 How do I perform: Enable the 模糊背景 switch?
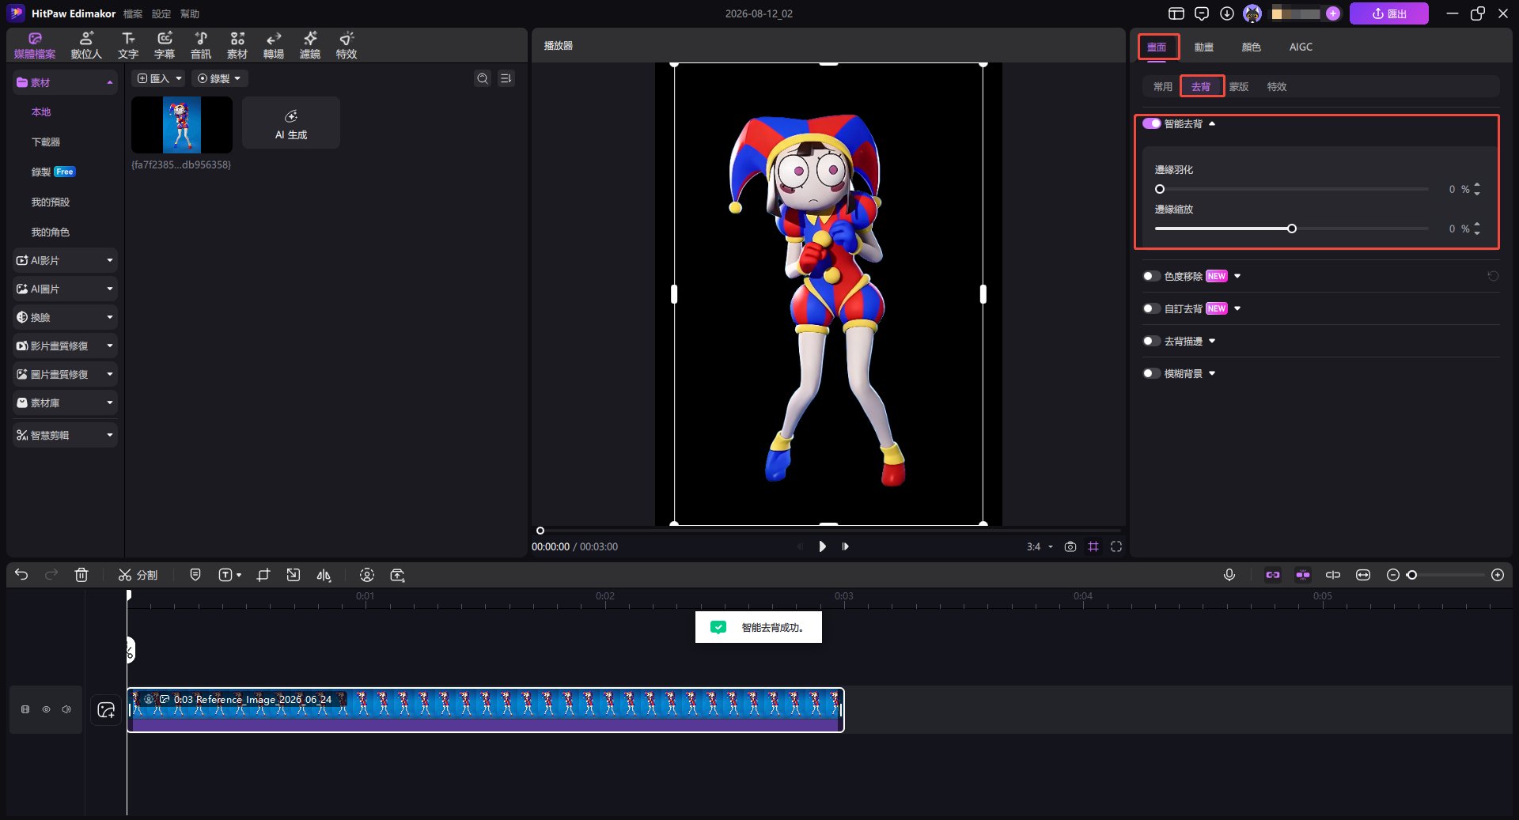pos(1152,373)
